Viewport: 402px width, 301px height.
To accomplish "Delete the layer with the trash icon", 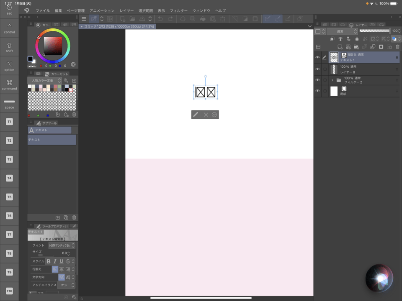I will click(x=397, y=47).
